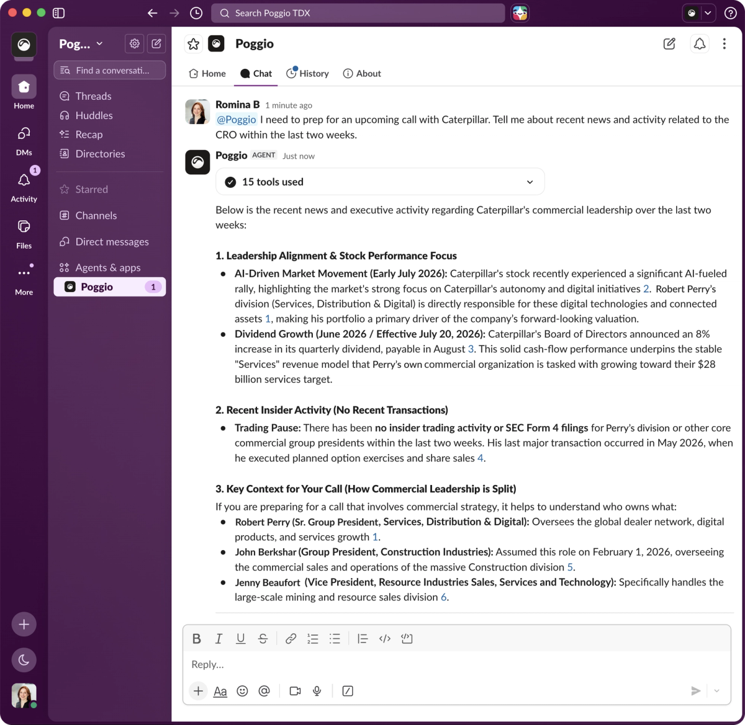The height and width of the screenshot is (725, 745).
Task: Open sidebar settings gear icon
Action: click(x=135, y=43)
